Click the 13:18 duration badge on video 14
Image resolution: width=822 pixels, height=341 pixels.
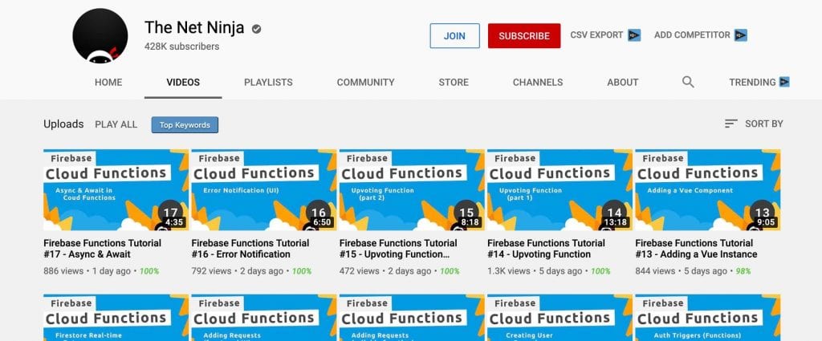pos(616,222)
